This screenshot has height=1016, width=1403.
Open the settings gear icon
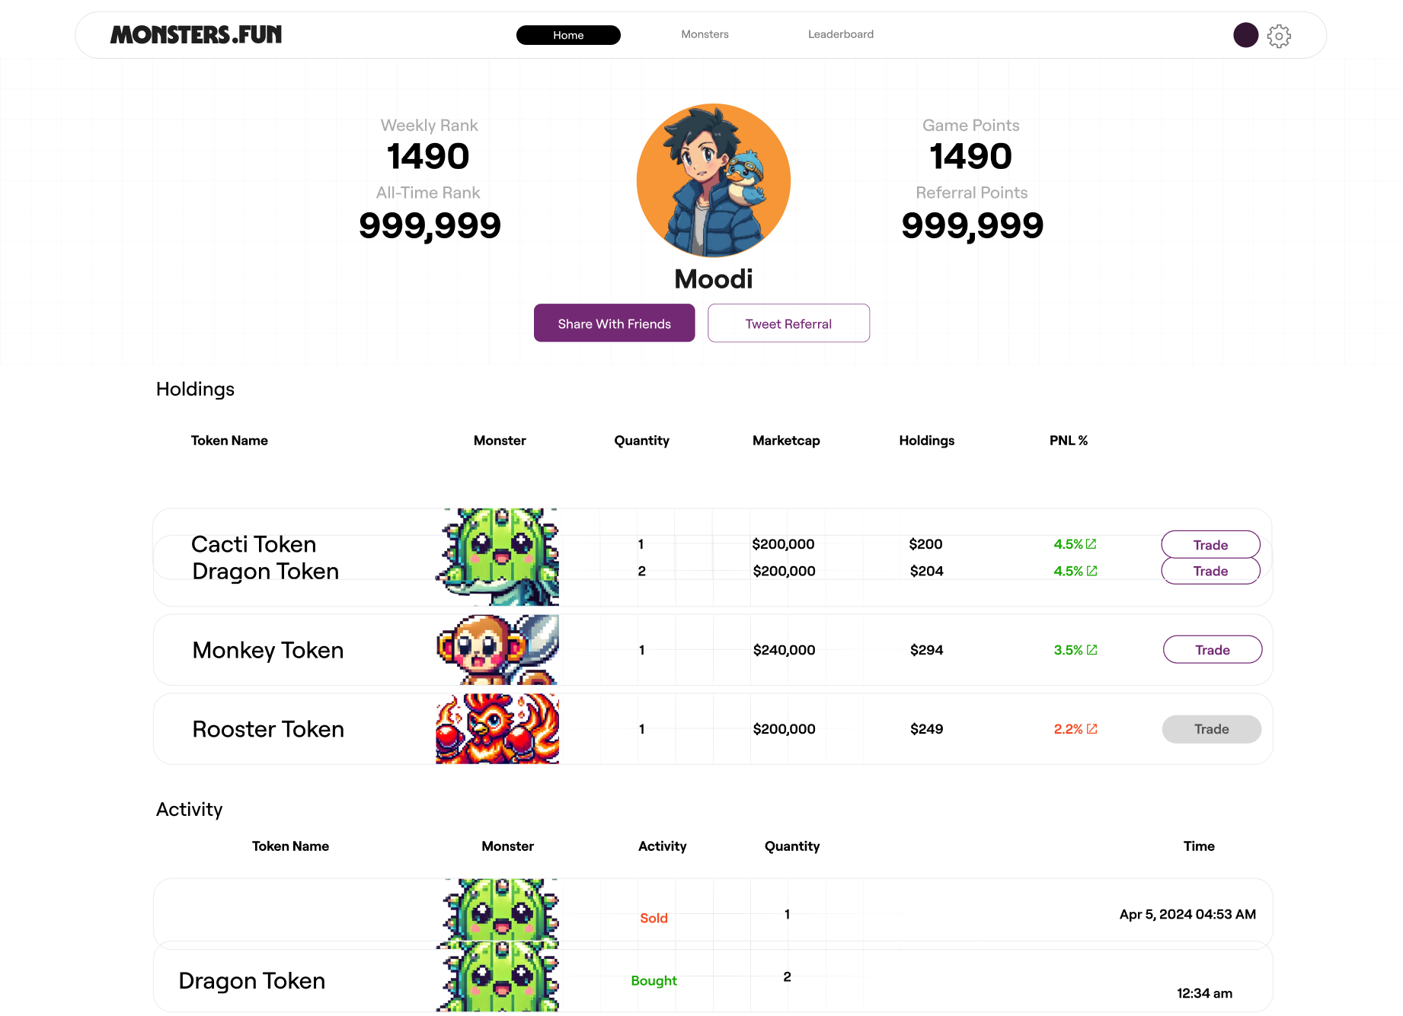[x=1279, y=36]
